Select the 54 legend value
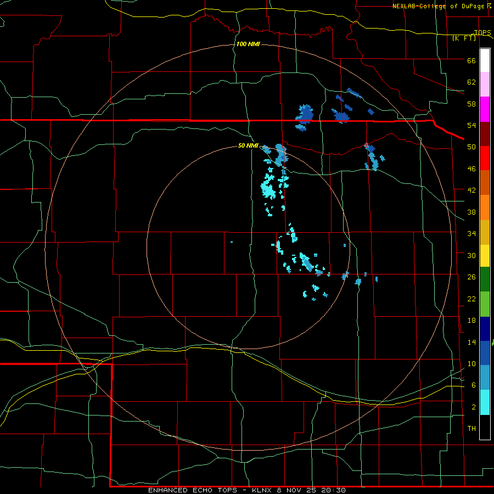Viewport: 494px width, 494px height. coord(471,125)
